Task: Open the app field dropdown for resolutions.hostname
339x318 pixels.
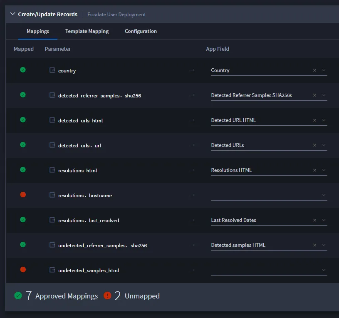Action: tap(324, 195)
